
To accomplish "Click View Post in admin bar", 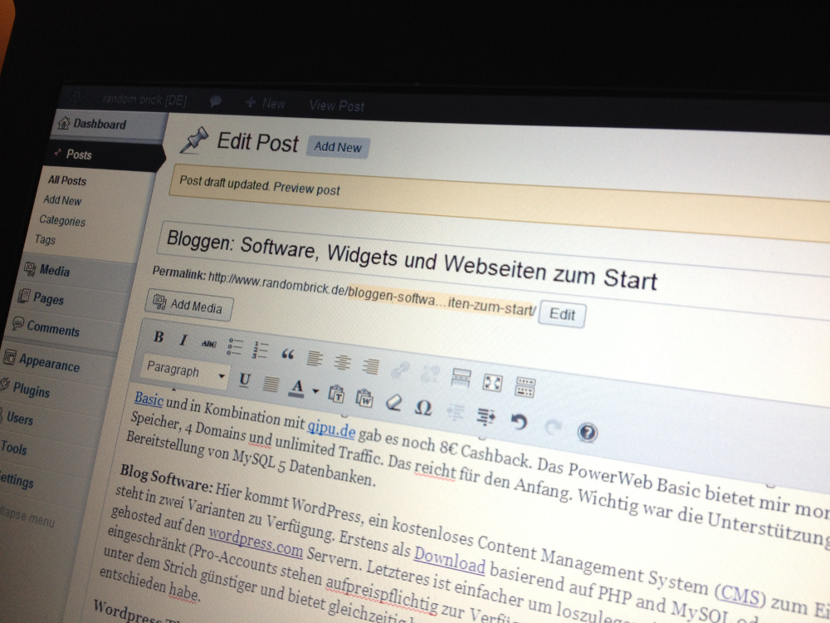I will 337,106.
